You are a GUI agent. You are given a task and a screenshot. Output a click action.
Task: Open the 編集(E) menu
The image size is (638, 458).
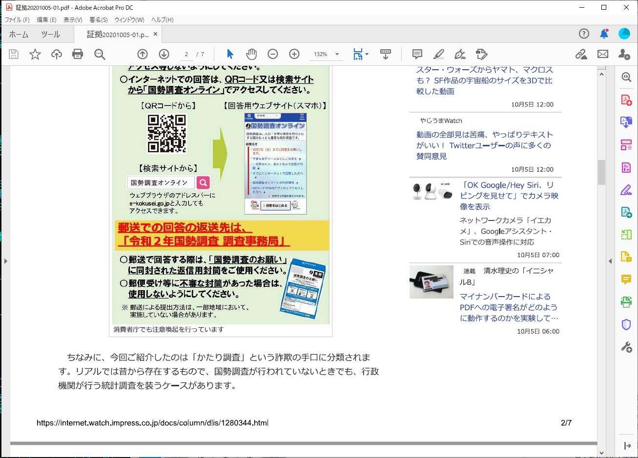click(47, 20)
